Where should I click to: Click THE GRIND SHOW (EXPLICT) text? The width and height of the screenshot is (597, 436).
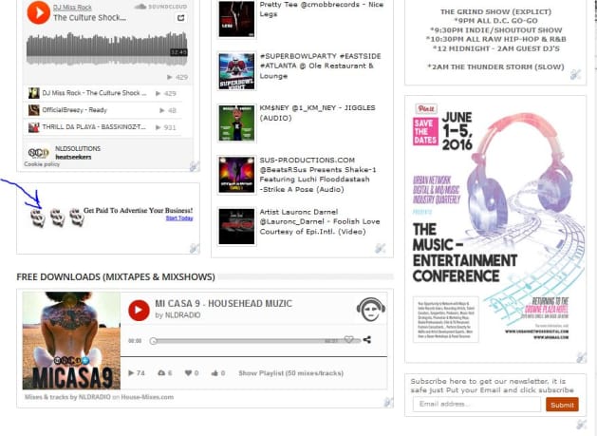(x=495, y=11)
